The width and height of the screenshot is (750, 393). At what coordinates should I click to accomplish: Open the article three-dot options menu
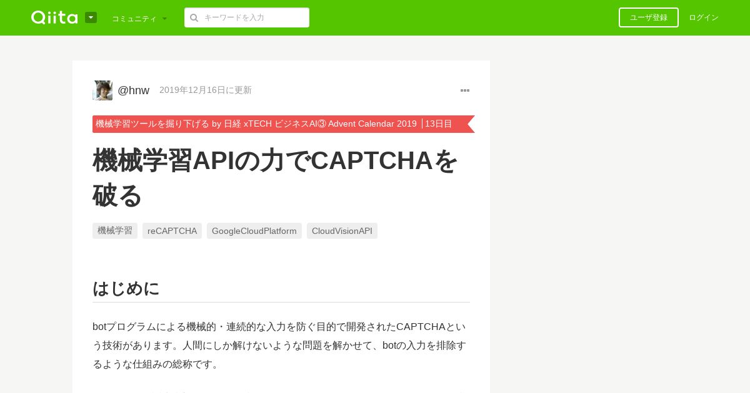tap(465, 90)
